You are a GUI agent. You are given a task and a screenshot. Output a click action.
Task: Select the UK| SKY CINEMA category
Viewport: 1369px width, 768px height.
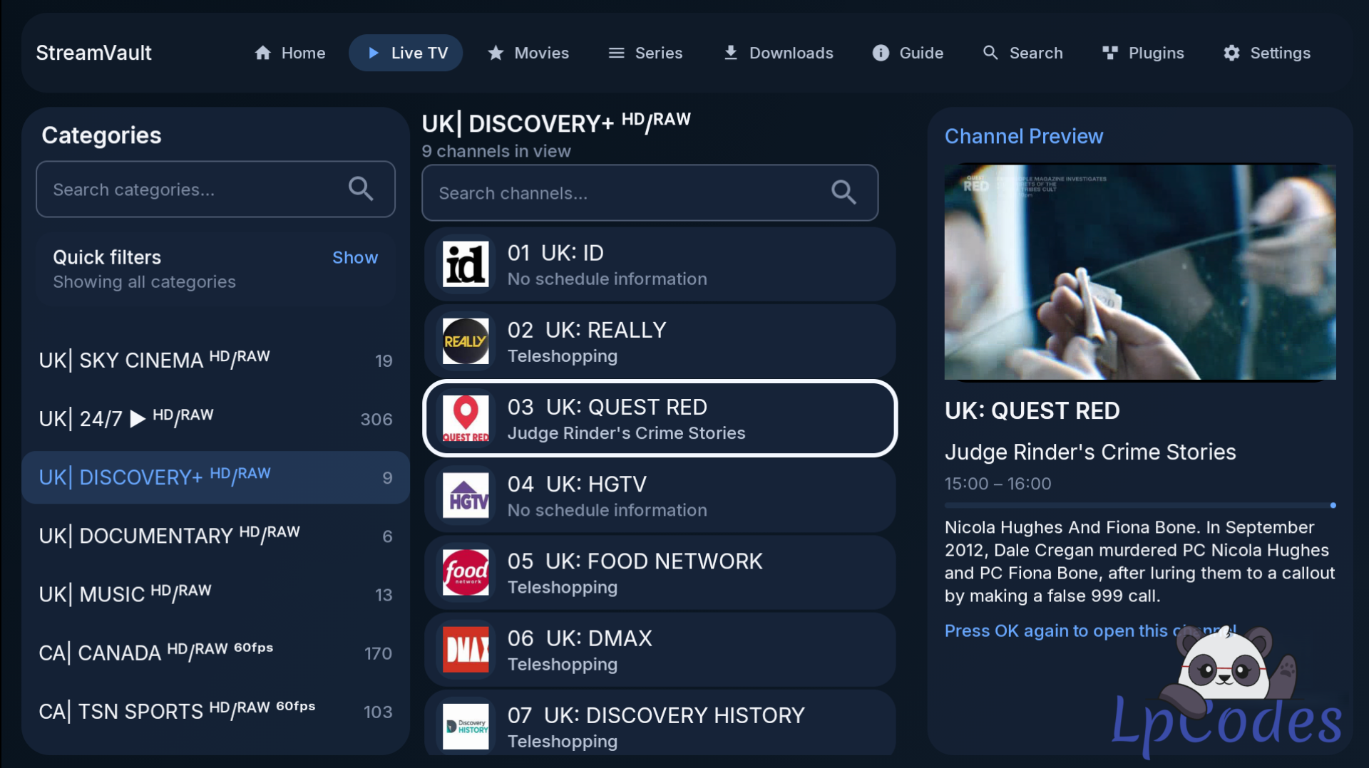click(215, 360)
